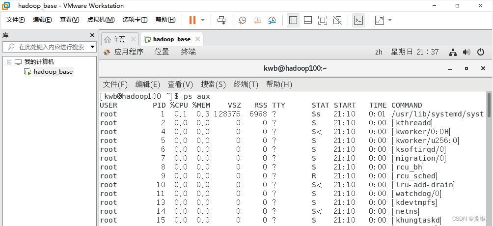Click the 128376 VSZ value
This screenshot has height=226, width=493.
(x=227, y=114)
